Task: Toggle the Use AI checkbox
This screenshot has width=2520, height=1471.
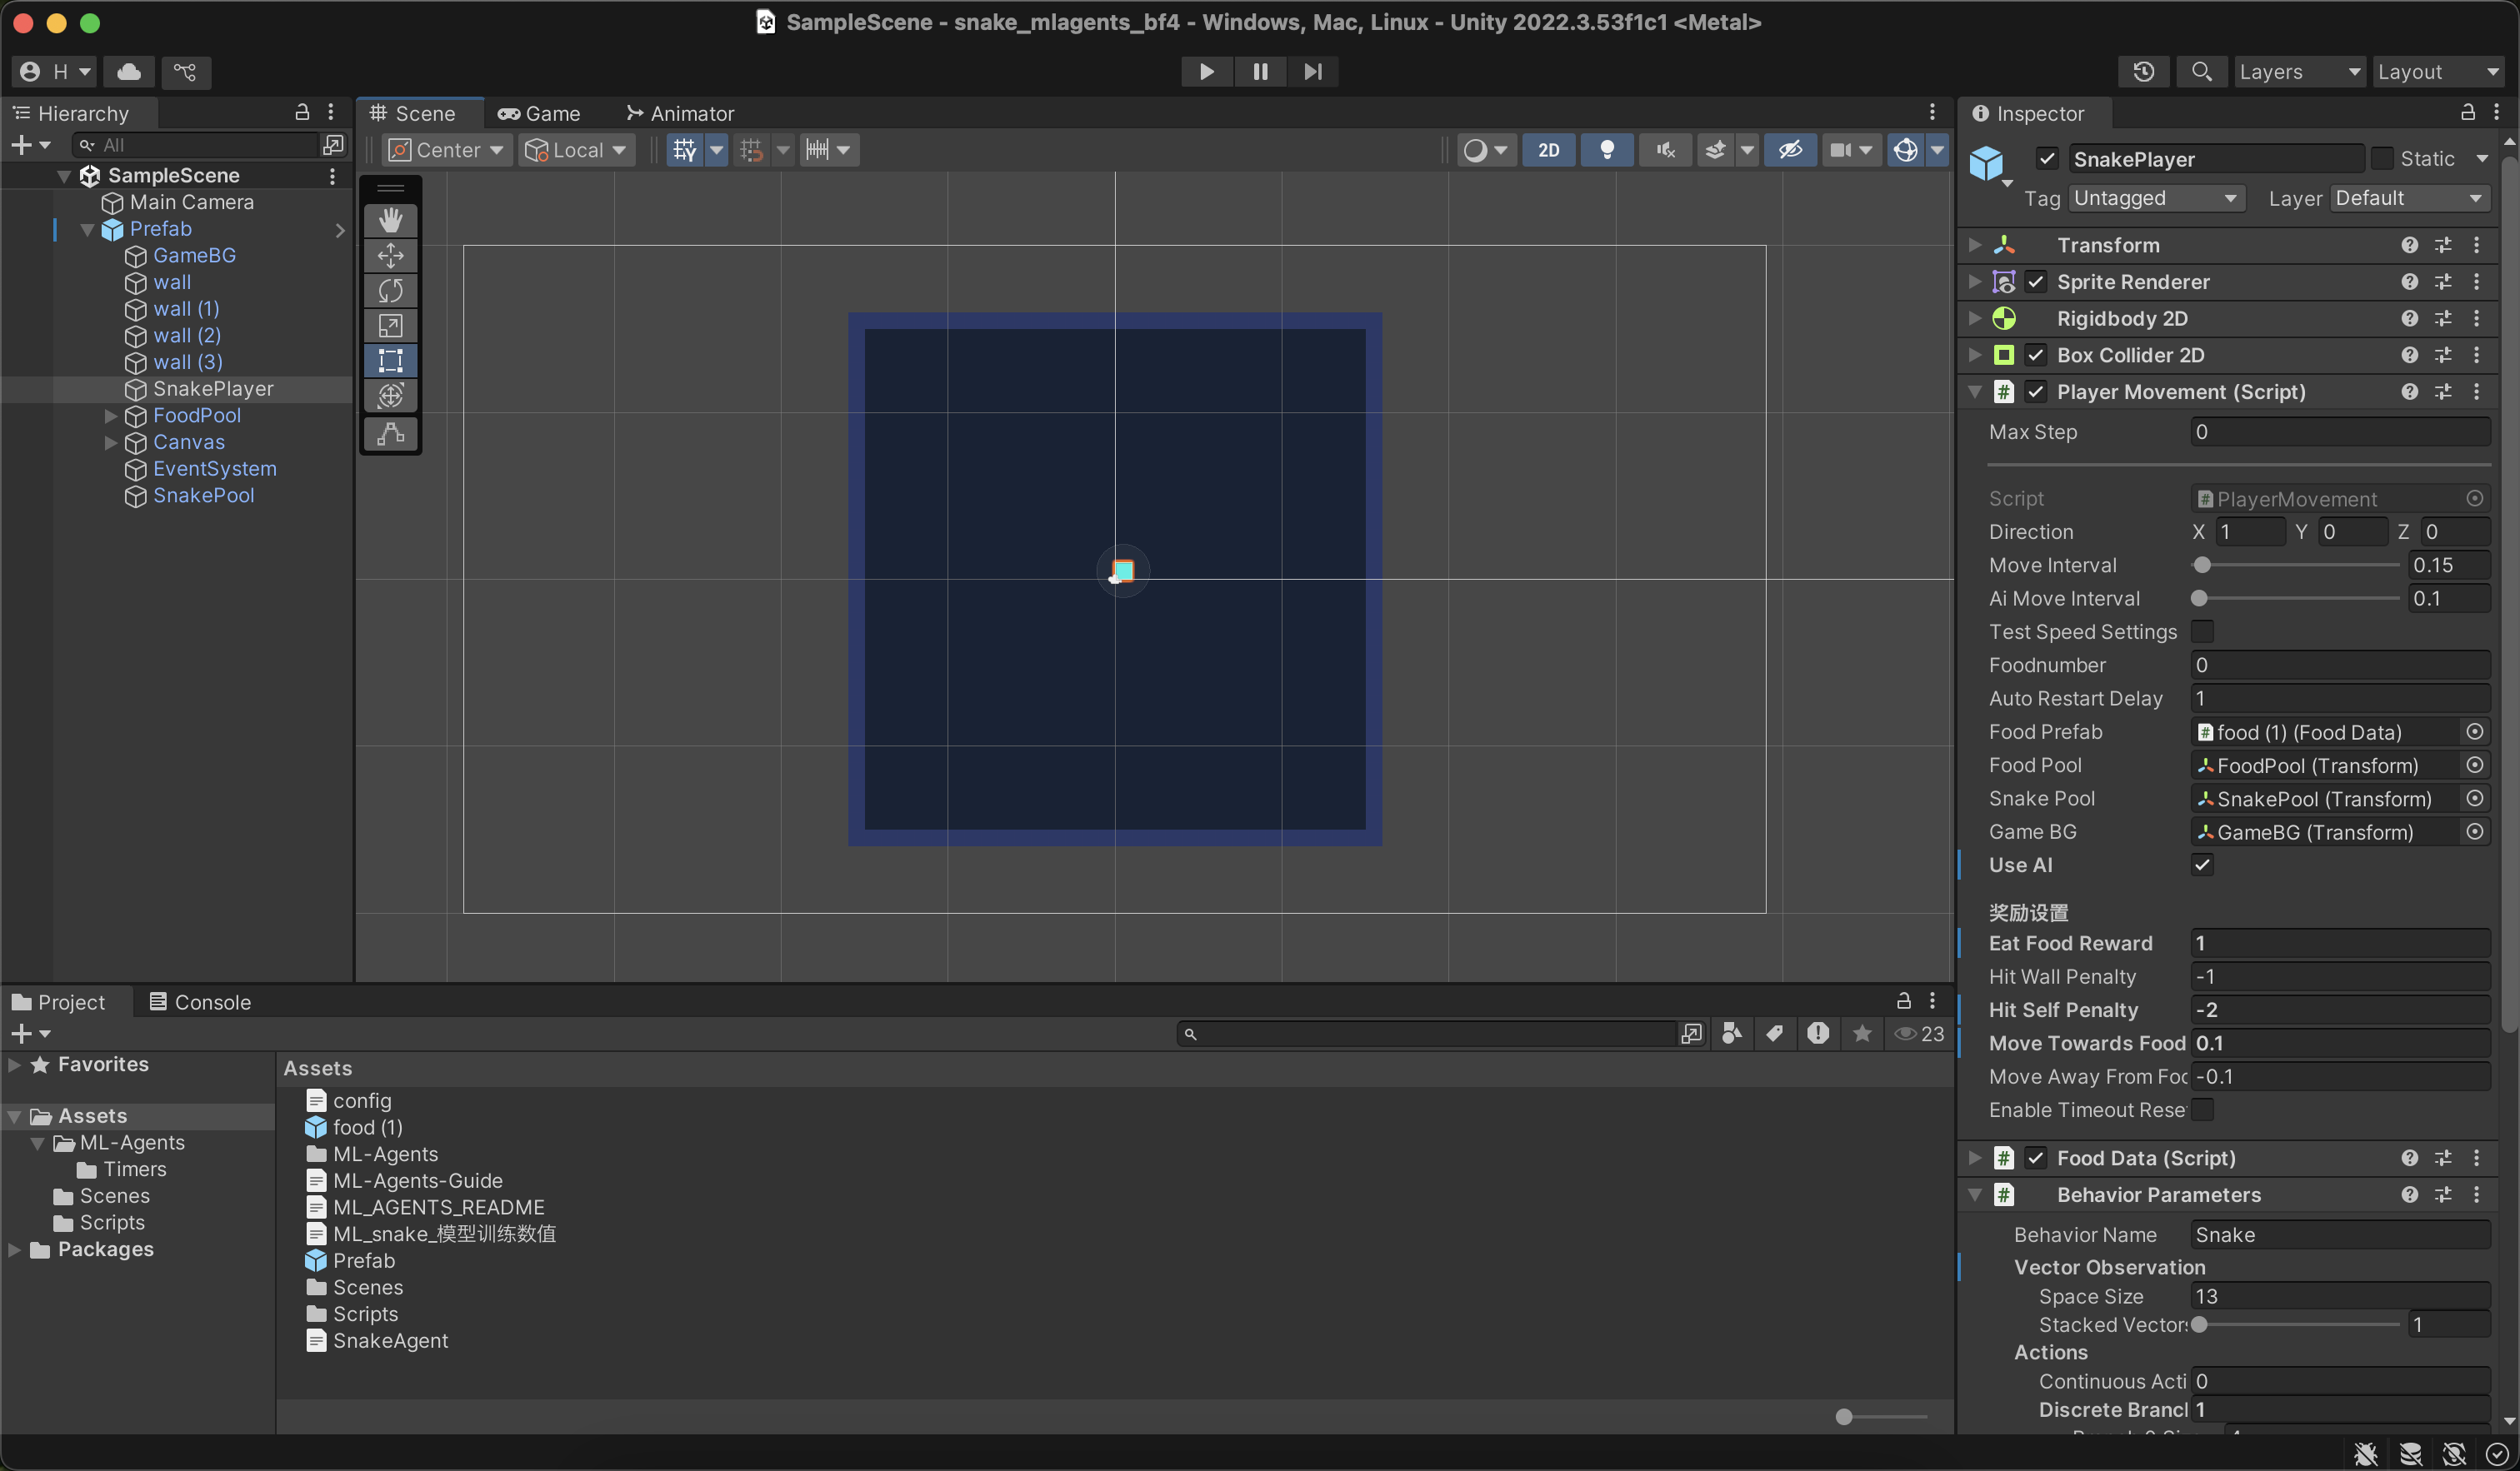Action: (x=2201, y=865)
